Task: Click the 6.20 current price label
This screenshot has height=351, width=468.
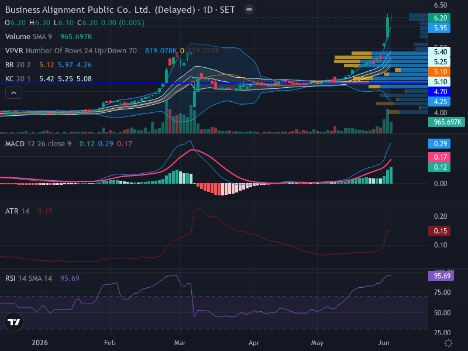Action: pos(439,18)
